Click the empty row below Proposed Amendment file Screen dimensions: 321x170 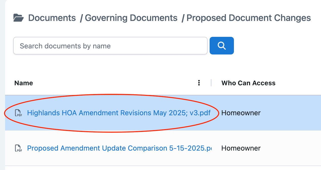click(x=162, y=168)
